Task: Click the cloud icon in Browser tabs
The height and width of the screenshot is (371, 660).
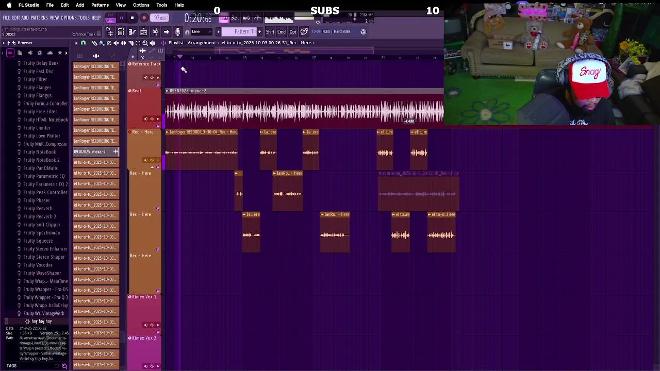Action: (x=50, y=53)
